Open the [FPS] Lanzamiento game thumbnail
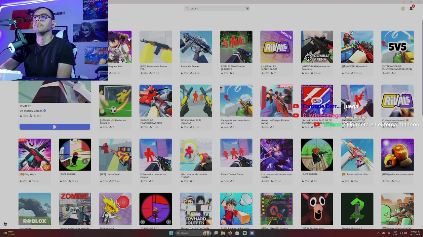Screen dimensions: 423x237 (x=115, y=155)
